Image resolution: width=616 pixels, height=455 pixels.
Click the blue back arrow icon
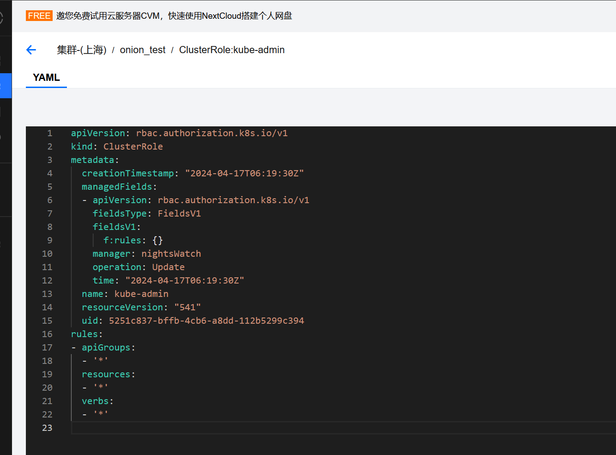pos(31,50)
